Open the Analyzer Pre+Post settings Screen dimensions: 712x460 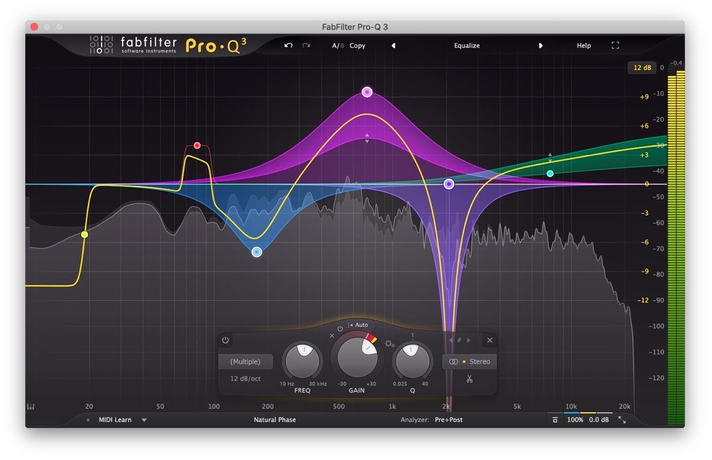(x=448, y=419)
